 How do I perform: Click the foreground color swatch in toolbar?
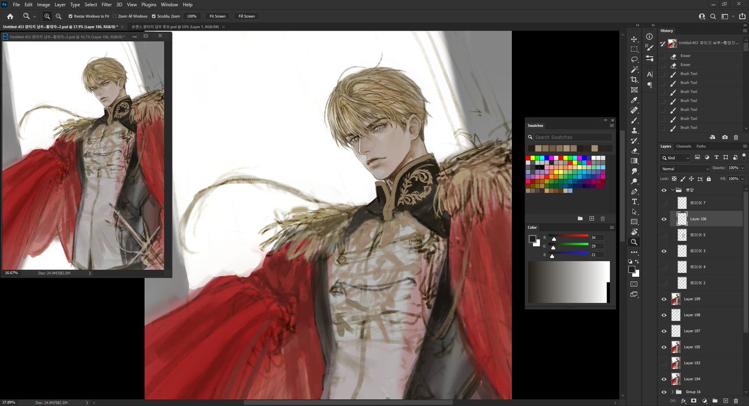[632, 269]
